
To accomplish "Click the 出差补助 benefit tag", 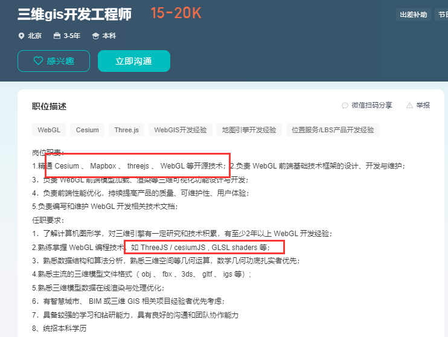I will click(x=414, y=14).
